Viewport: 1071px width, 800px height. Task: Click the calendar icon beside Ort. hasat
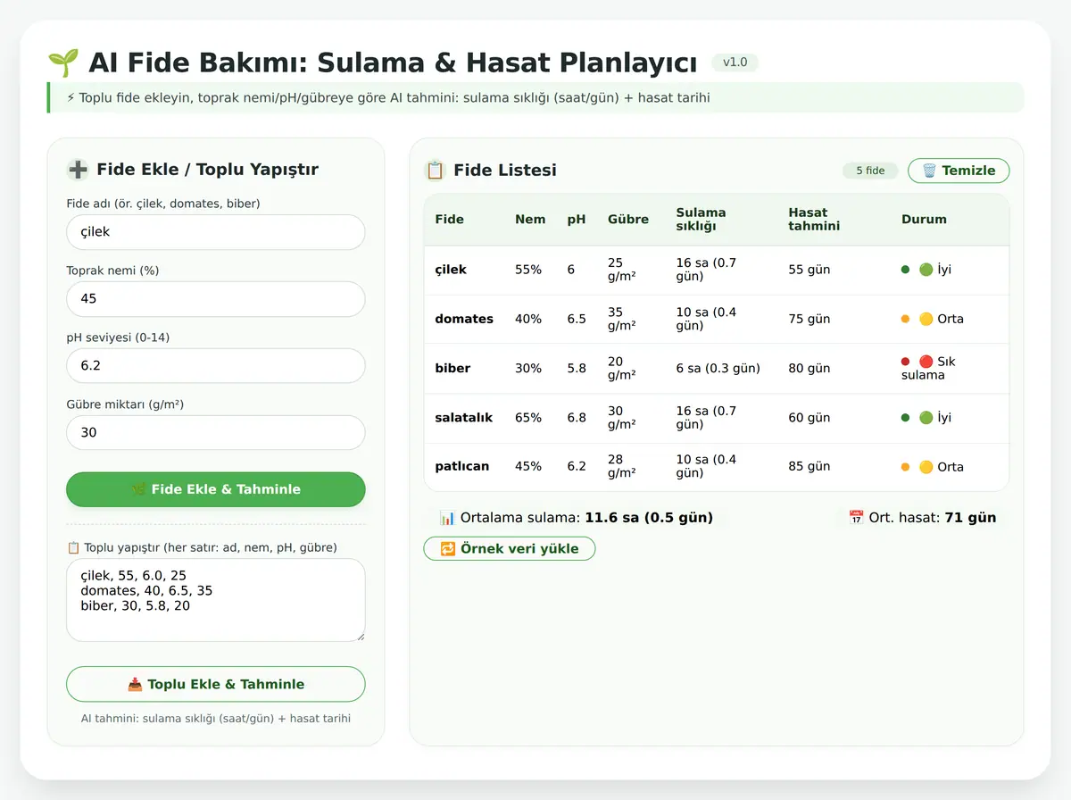click(x=856, y=518)
